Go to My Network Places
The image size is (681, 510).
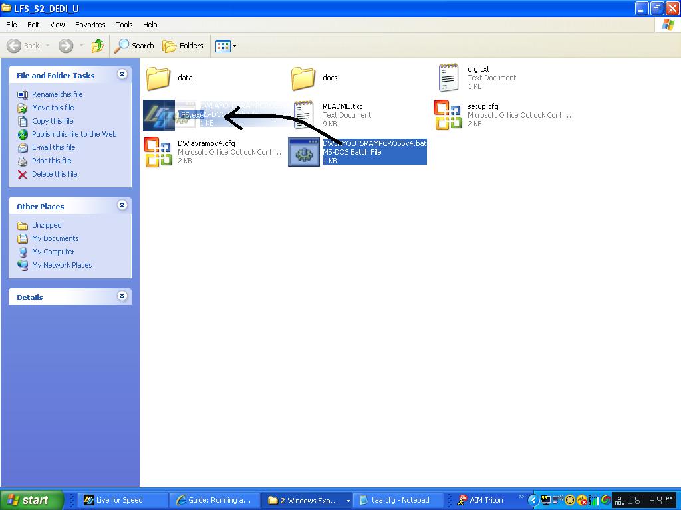click(62, 265)
